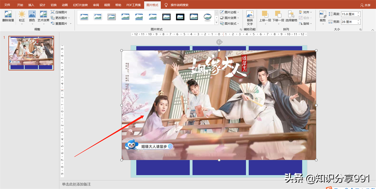Open the 校正 (Corrections) tool

22,14
